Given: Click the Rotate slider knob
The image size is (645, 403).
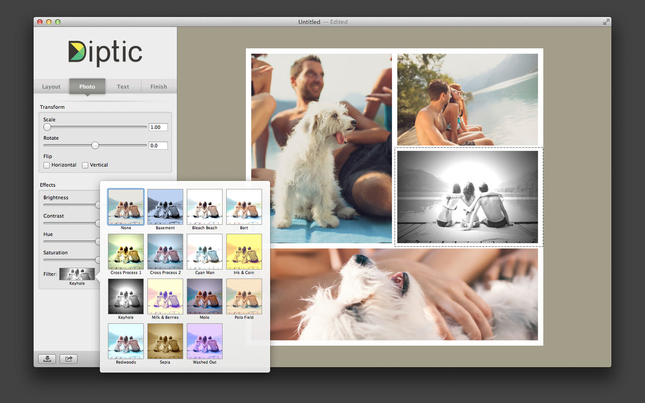Looking at the screenshot, I should click(95, 146).
